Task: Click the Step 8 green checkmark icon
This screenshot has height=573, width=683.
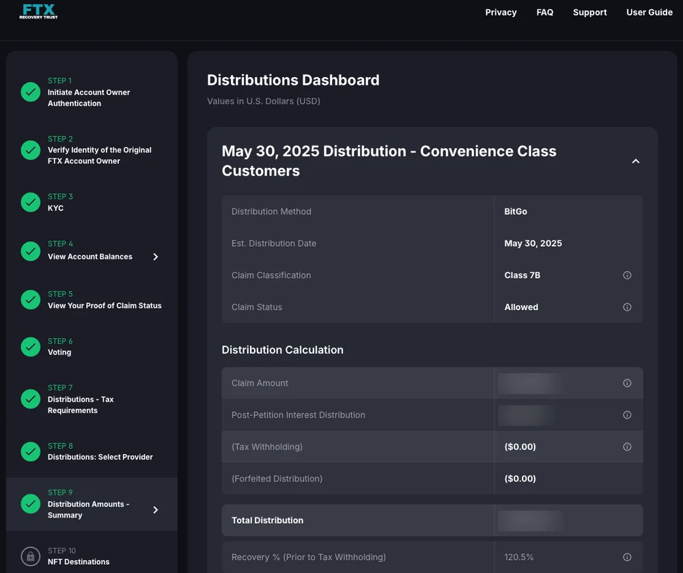Action: tap(31, 451)
